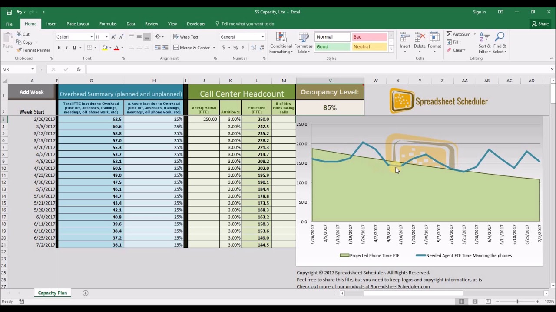Open Sort & Filter menu
This screenshot has width=556, height=312.
[x=485, y=42]
